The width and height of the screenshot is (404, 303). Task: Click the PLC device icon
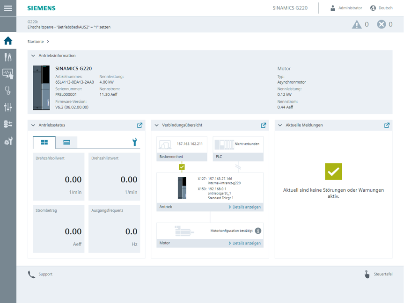(224, 144)
